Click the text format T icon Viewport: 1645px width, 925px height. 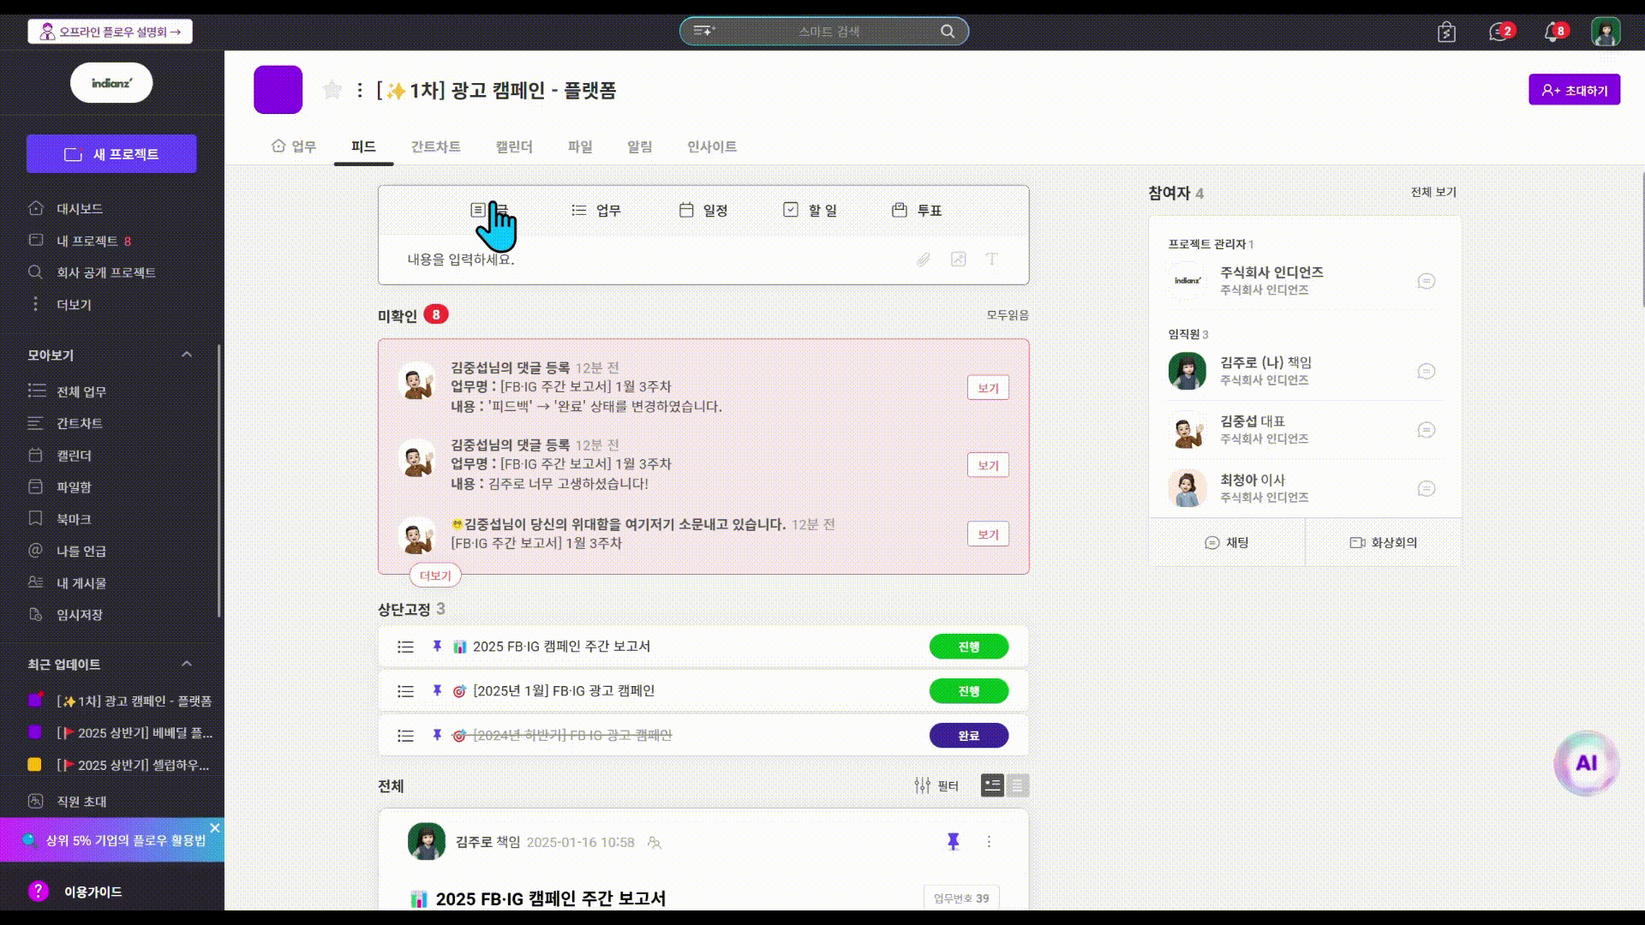pos(992,260)
